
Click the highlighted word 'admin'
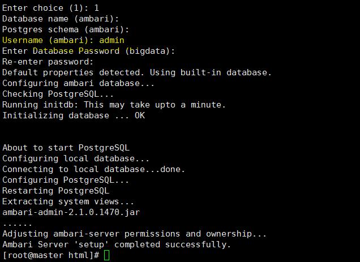(x=112, y=40)
